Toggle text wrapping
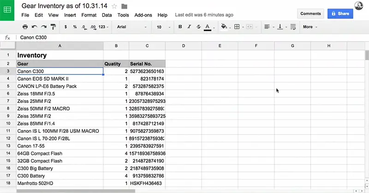Viewport: 369px width, 193px height. (x=293, y=27)
